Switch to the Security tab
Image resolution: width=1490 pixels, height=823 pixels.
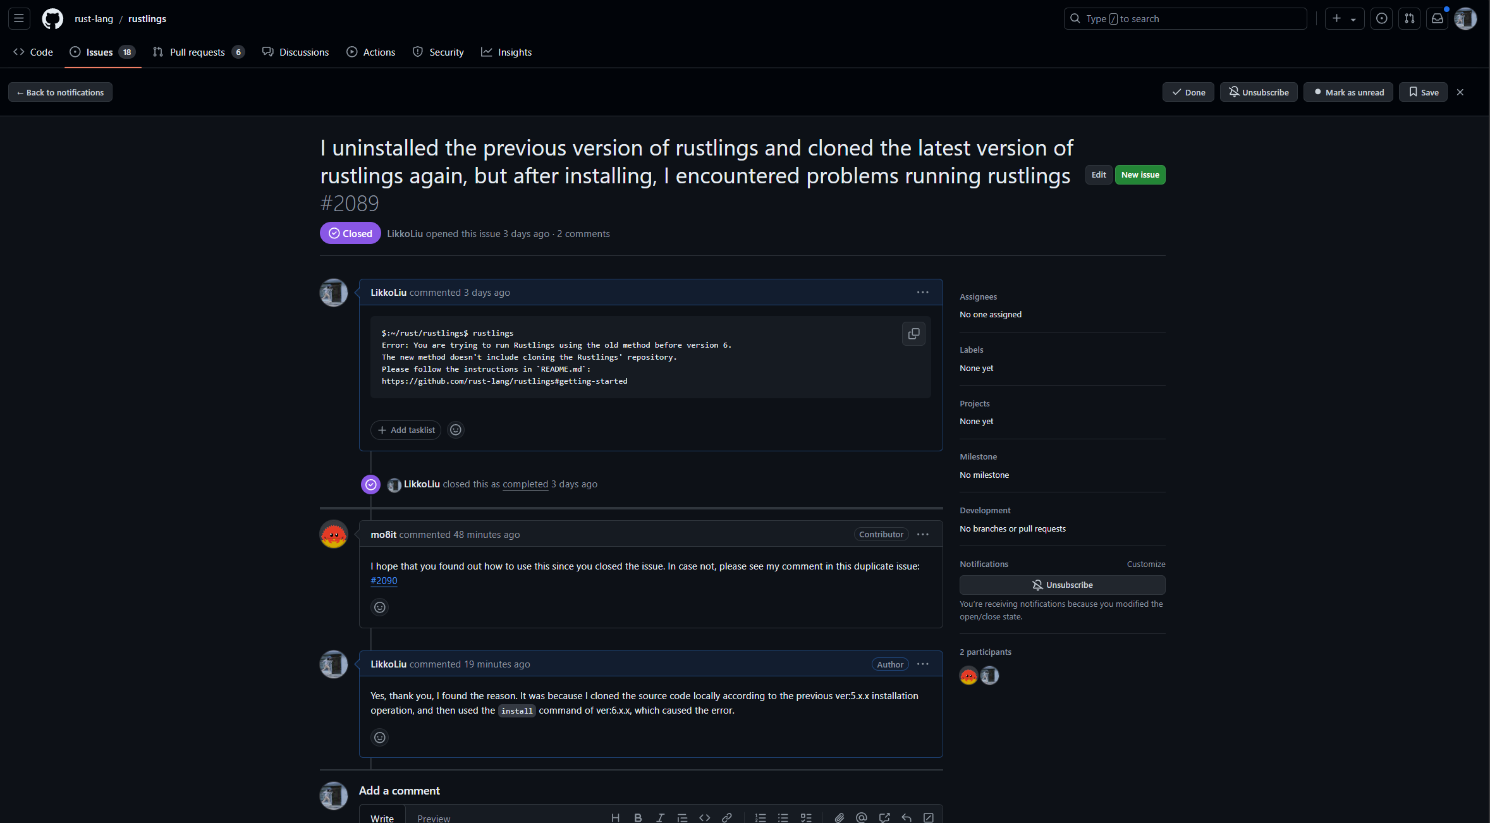tap(438, 52)
